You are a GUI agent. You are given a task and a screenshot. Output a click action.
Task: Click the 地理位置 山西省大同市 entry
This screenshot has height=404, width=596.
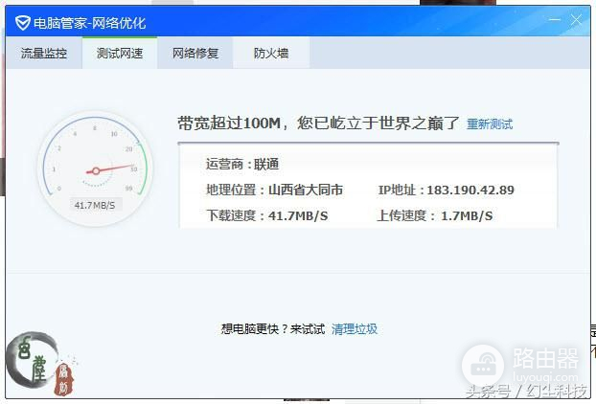[274, 191]
